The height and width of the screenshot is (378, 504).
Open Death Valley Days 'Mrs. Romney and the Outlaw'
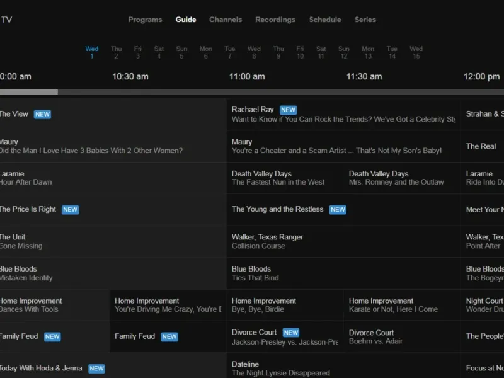click(x=402, y=178)
